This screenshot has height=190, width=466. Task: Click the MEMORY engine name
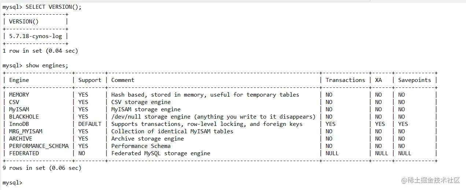(x=19, y=95)
